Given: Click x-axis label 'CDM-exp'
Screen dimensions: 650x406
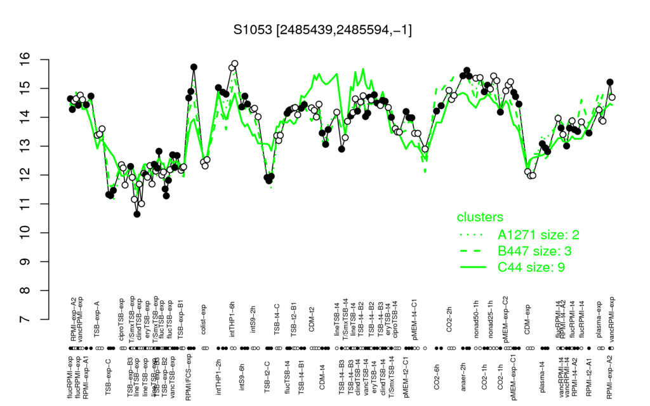Looking at the screenshot, I should 527,319.
